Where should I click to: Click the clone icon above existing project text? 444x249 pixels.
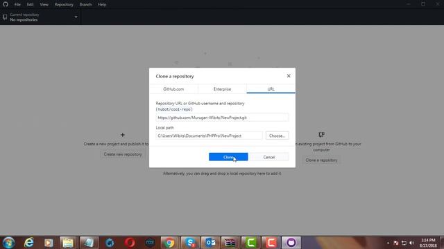pos(321,135)
